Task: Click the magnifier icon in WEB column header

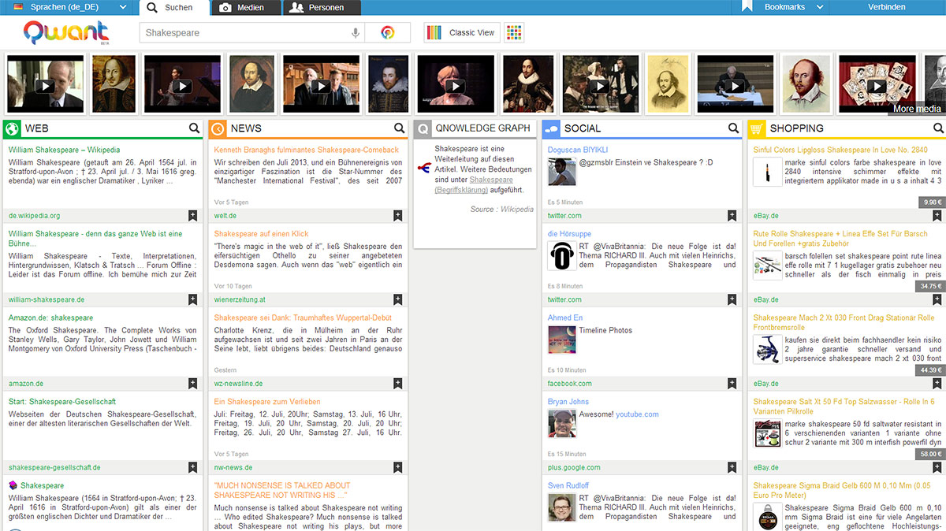Action: pos(194,128)
